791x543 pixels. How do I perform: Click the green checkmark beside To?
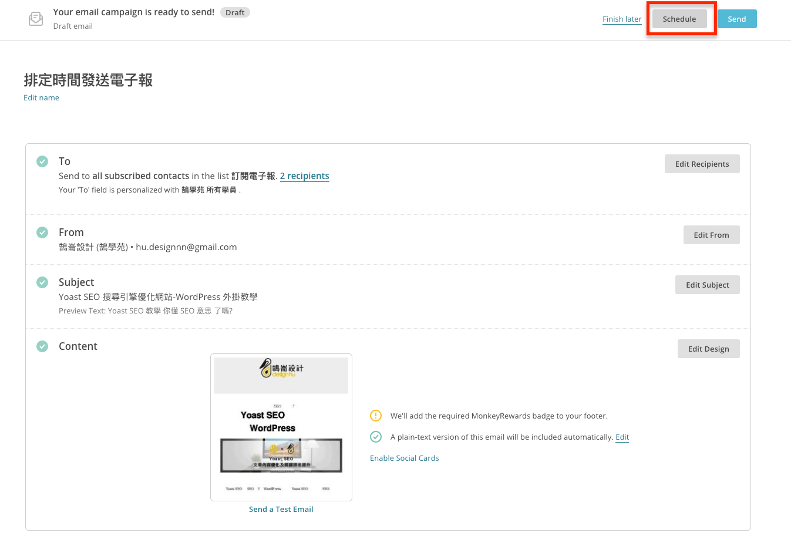[42, 161]
